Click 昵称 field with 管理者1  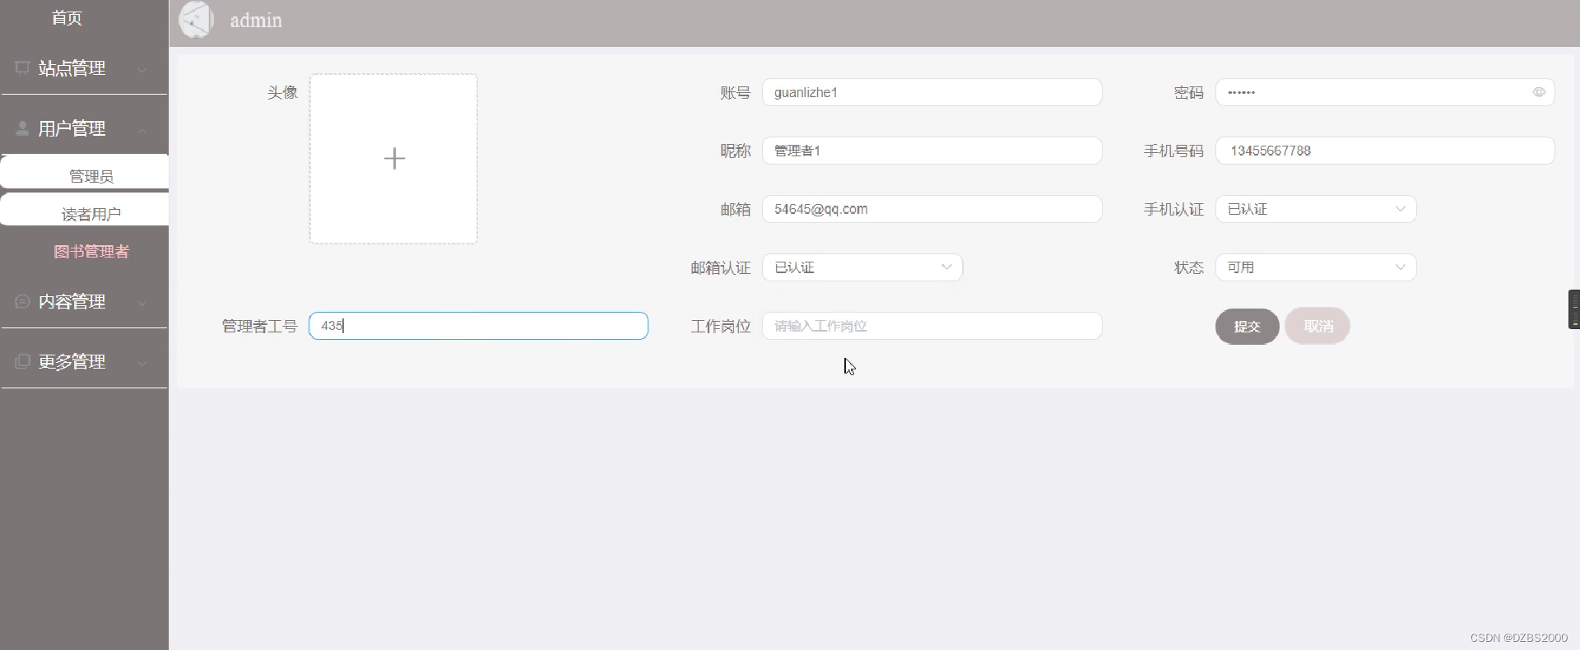click(x=932, y=151)
